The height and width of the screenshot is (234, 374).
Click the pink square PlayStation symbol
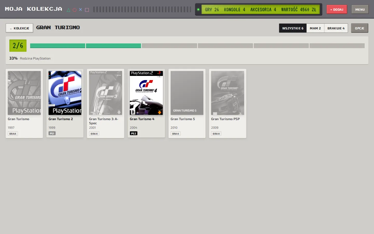tap(87, 10)
